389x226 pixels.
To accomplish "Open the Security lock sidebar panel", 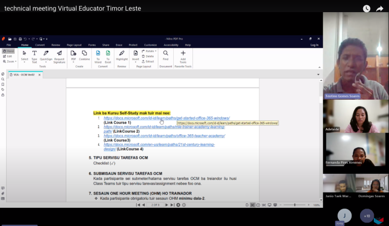I will (x=3, y=95).
